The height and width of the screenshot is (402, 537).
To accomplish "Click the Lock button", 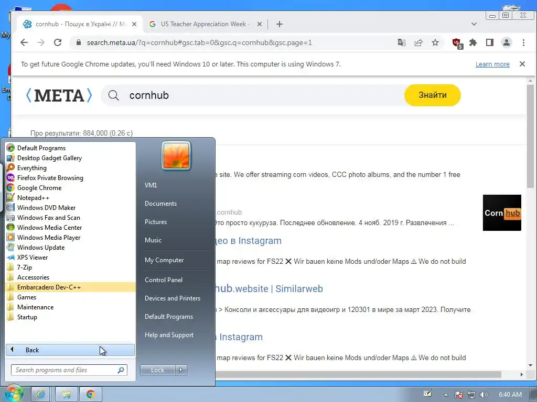I will 157,370.
